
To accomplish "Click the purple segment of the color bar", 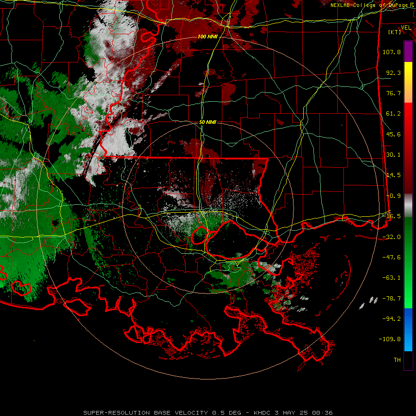I will point(408,51).
